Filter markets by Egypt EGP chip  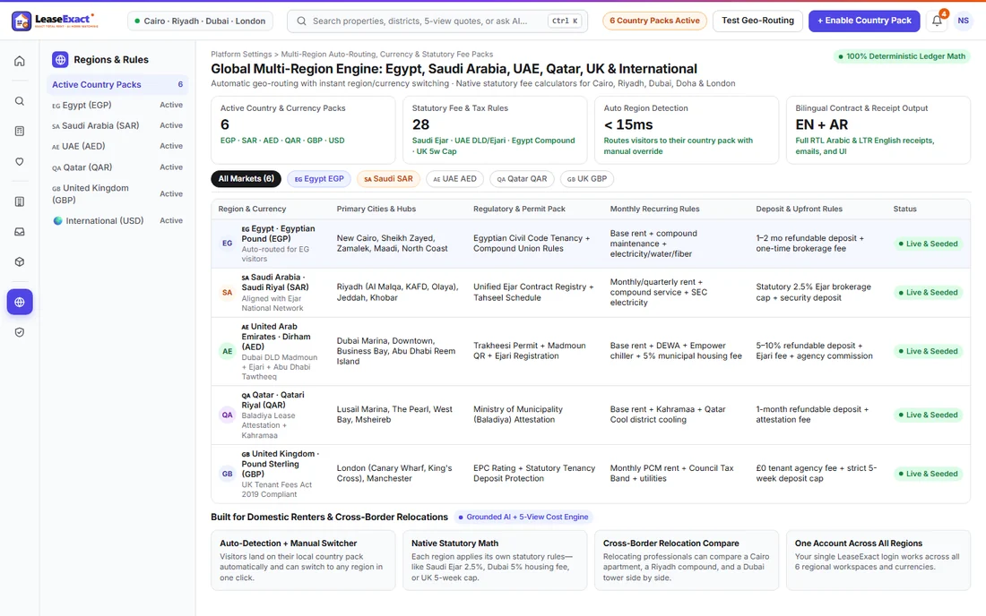[x=319, y=179]
